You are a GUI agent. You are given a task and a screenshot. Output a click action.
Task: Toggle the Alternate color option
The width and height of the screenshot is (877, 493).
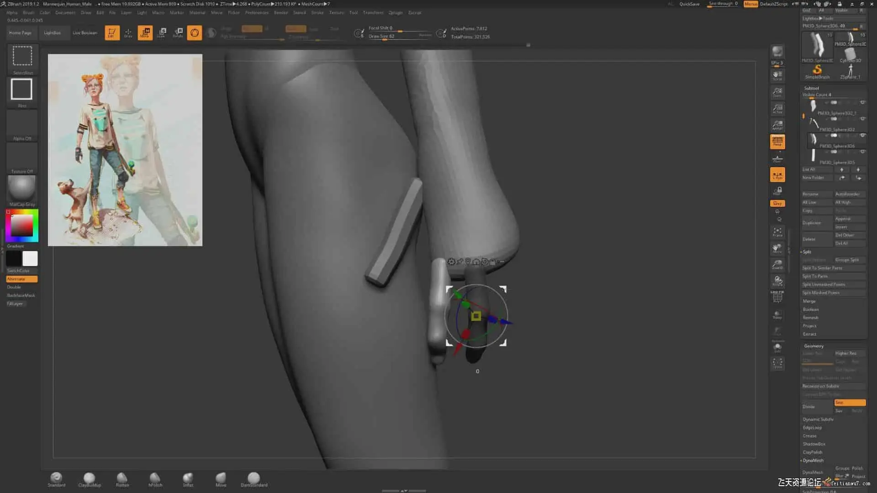tap(21, 279)
